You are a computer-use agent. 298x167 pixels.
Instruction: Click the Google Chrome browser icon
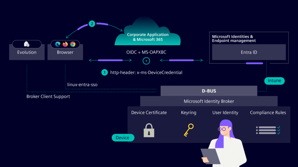click(72, 44)
